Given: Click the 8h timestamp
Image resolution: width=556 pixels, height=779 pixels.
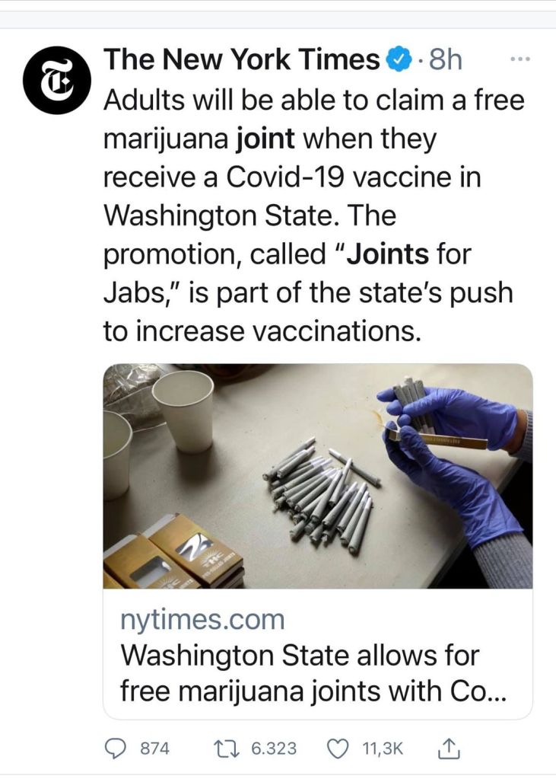Looking at the screenshot, I should click(x=446, y=61).
